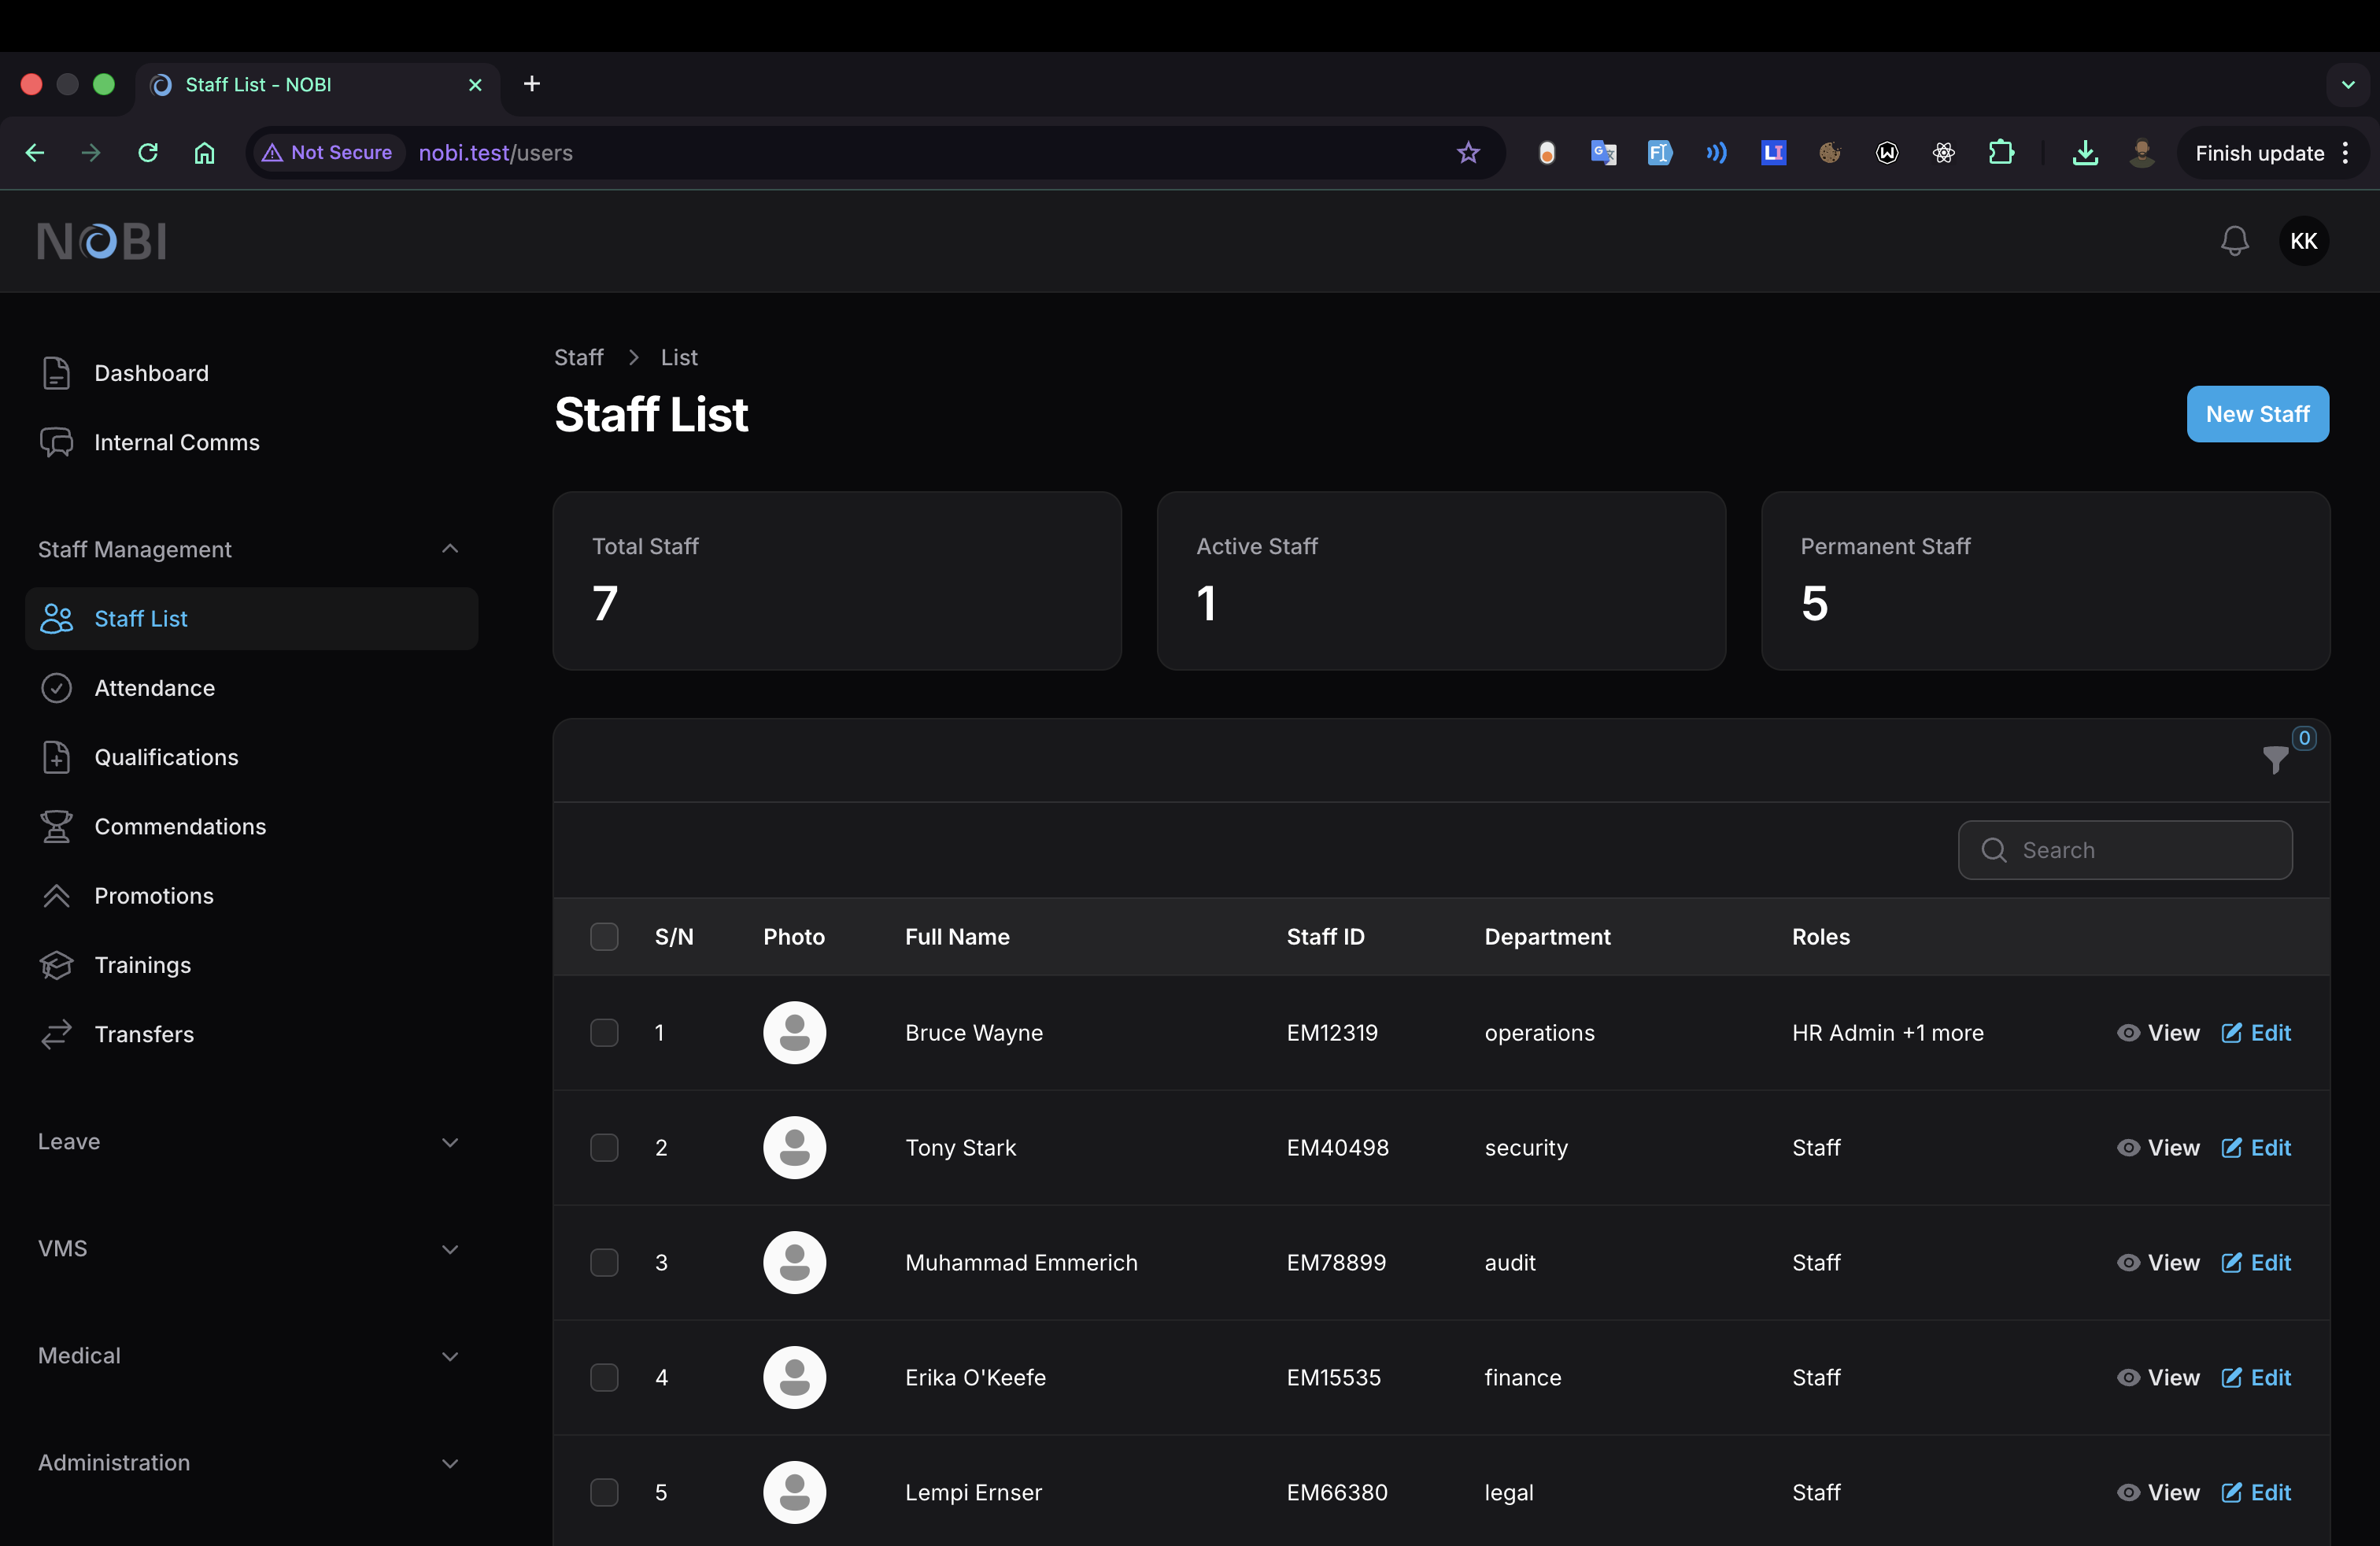Expand the Administration sidebar section
This screenshot has width=2380, height=1546.
(450, 1463)
